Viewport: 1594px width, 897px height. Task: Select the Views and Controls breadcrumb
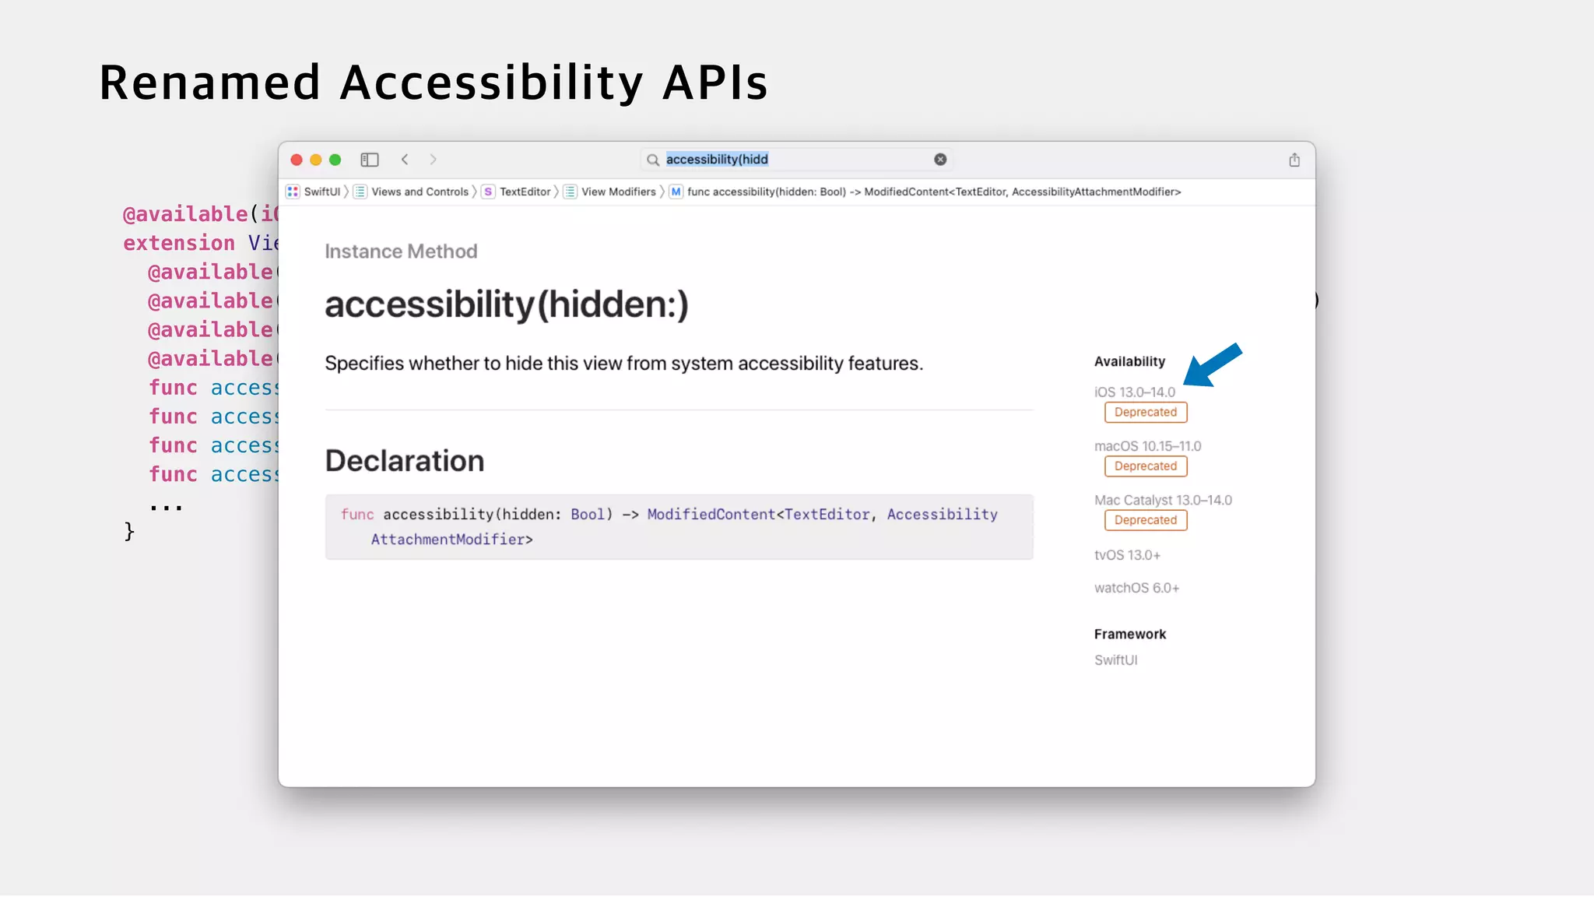(420, 192)
